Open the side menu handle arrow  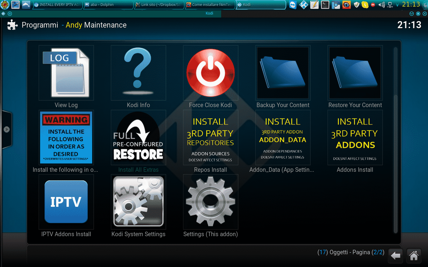pyautogui.click(x=7, y=129)
